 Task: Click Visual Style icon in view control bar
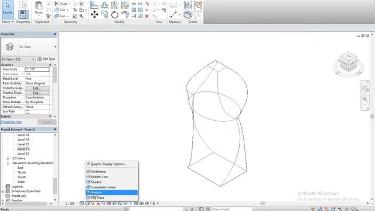click(87, 203)
